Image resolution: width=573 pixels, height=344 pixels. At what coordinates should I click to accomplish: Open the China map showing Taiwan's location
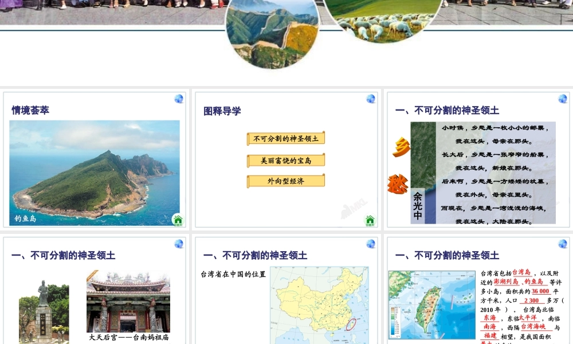pos(319,305)
